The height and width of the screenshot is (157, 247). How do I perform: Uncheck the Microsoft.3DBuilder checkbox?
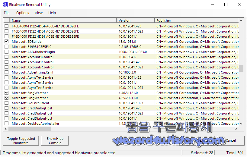(6, 42)
